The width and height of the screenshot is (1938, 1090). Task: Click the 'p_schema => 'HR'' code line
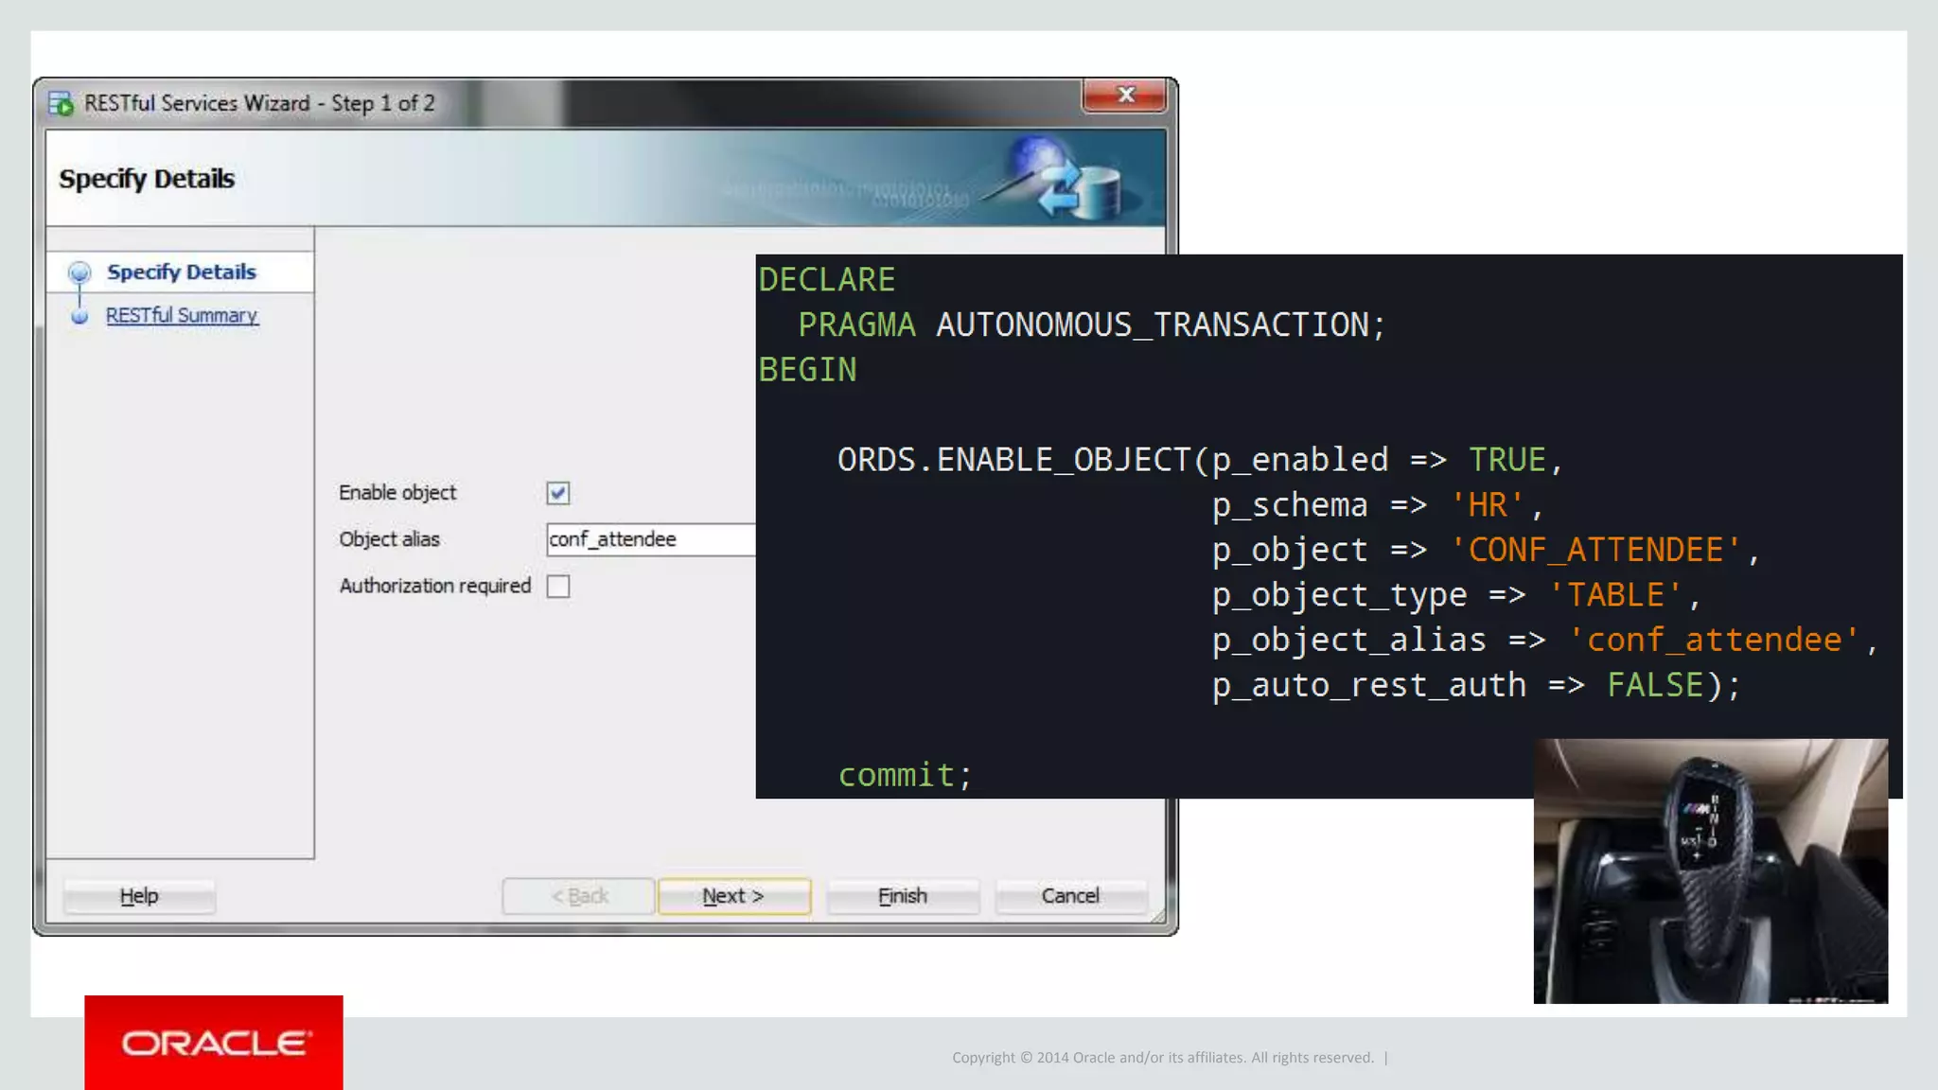pos(1378,505)
